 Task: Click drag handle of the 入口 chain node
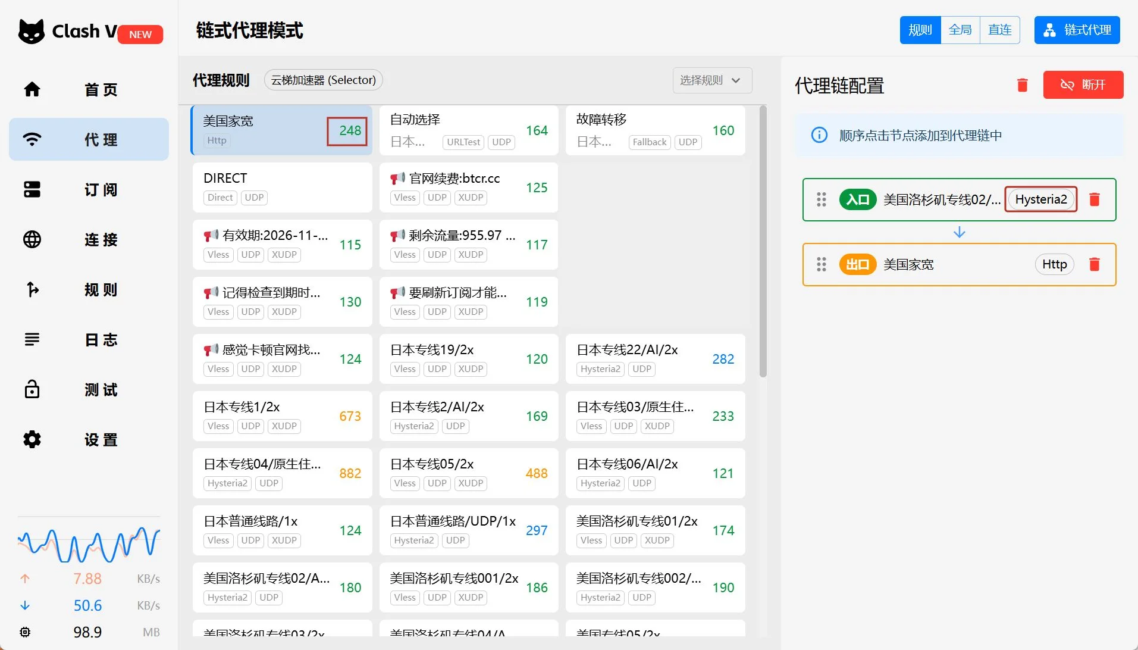point(822,199)
